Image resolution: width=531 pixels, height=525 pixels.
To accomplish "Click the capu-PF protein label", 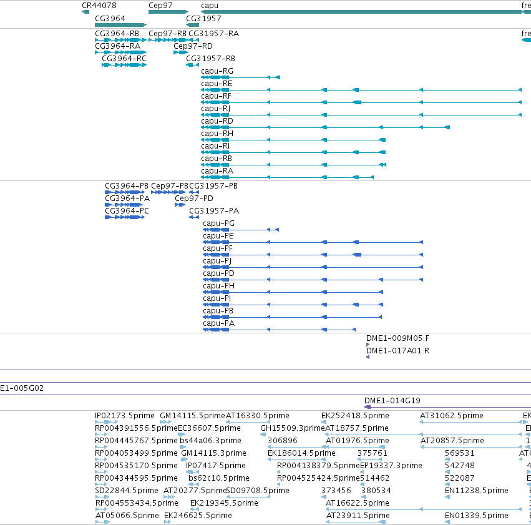I will point(218,248).
